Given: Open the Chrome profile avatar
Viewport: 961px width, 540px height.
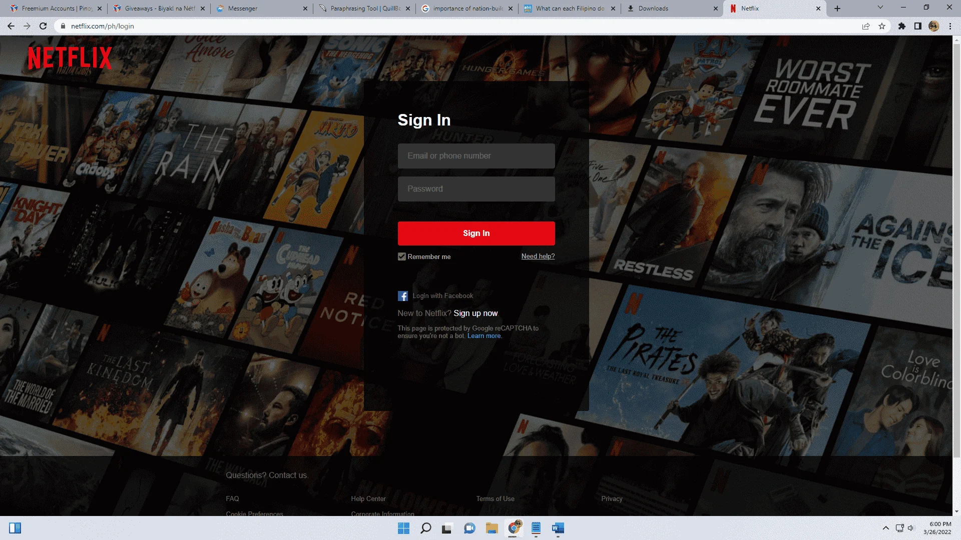Looking at the screenshot, I should click(x=934, y=26).
